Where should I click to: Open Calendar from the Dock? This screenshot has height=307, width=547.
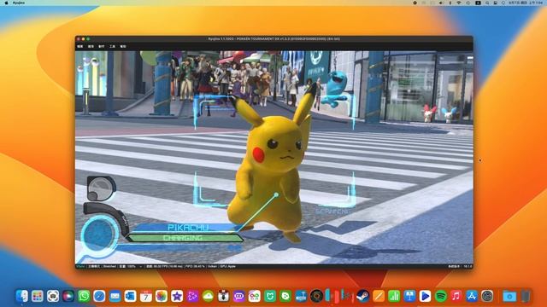tap(146, 296)
